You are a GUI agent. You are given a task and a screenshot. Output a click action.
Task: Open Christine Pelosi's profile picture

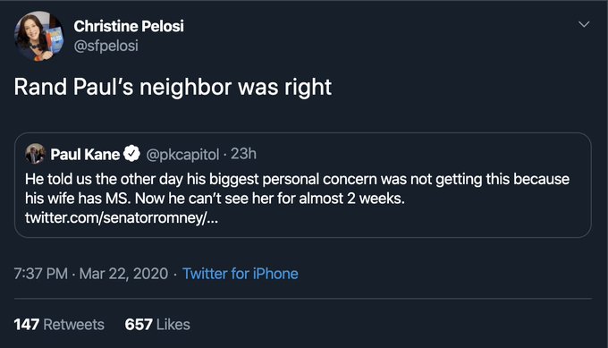[38, 36]
